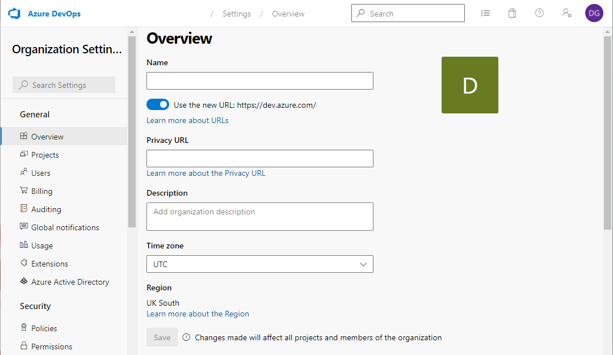Image resolution: width=613 pixels, height=355 pixels.
Task: Open the Policies security page
Action: (x=64, y=328)
